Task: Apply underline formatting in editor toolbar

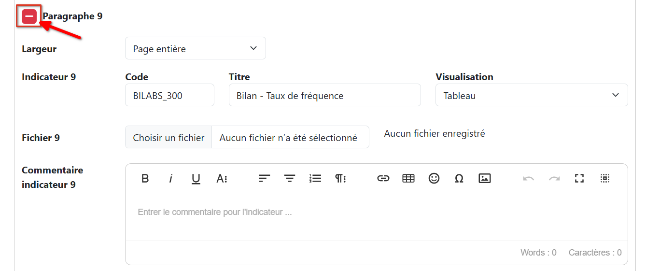Action: [x=196, y=178]
